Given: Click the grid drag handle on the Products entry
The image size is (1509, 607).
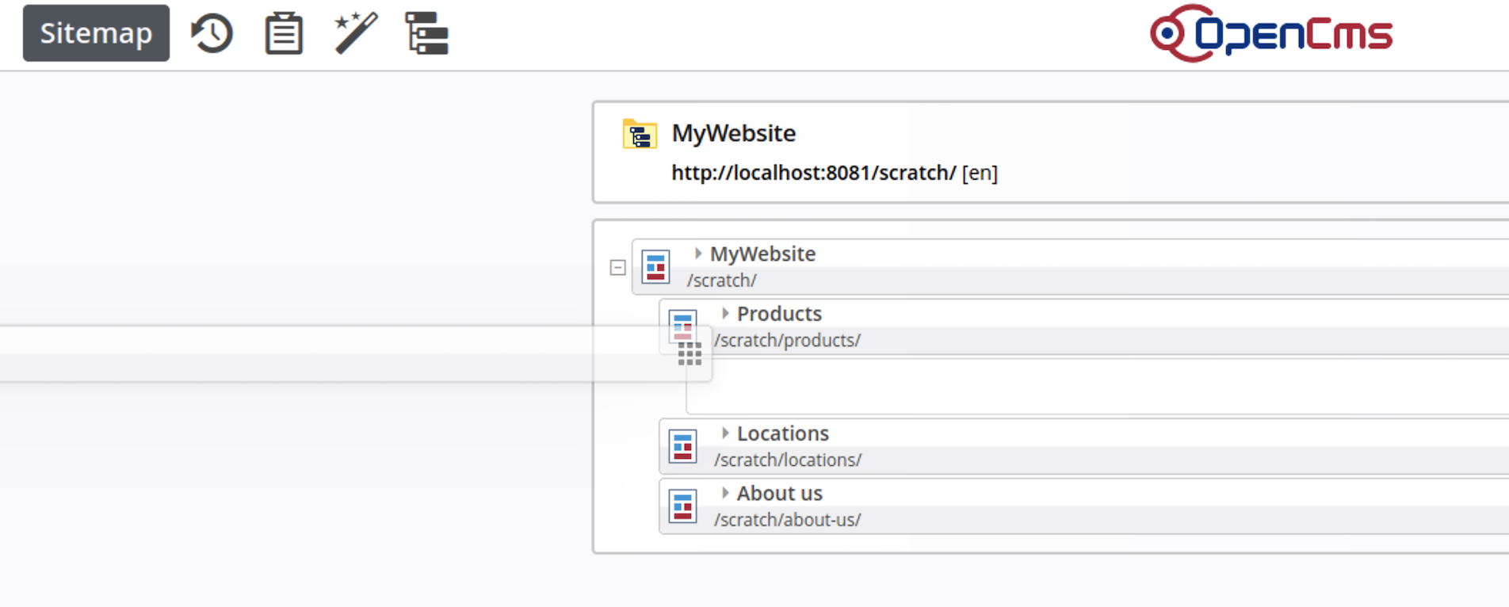Looking at the screenshot, I should point(690,353).
